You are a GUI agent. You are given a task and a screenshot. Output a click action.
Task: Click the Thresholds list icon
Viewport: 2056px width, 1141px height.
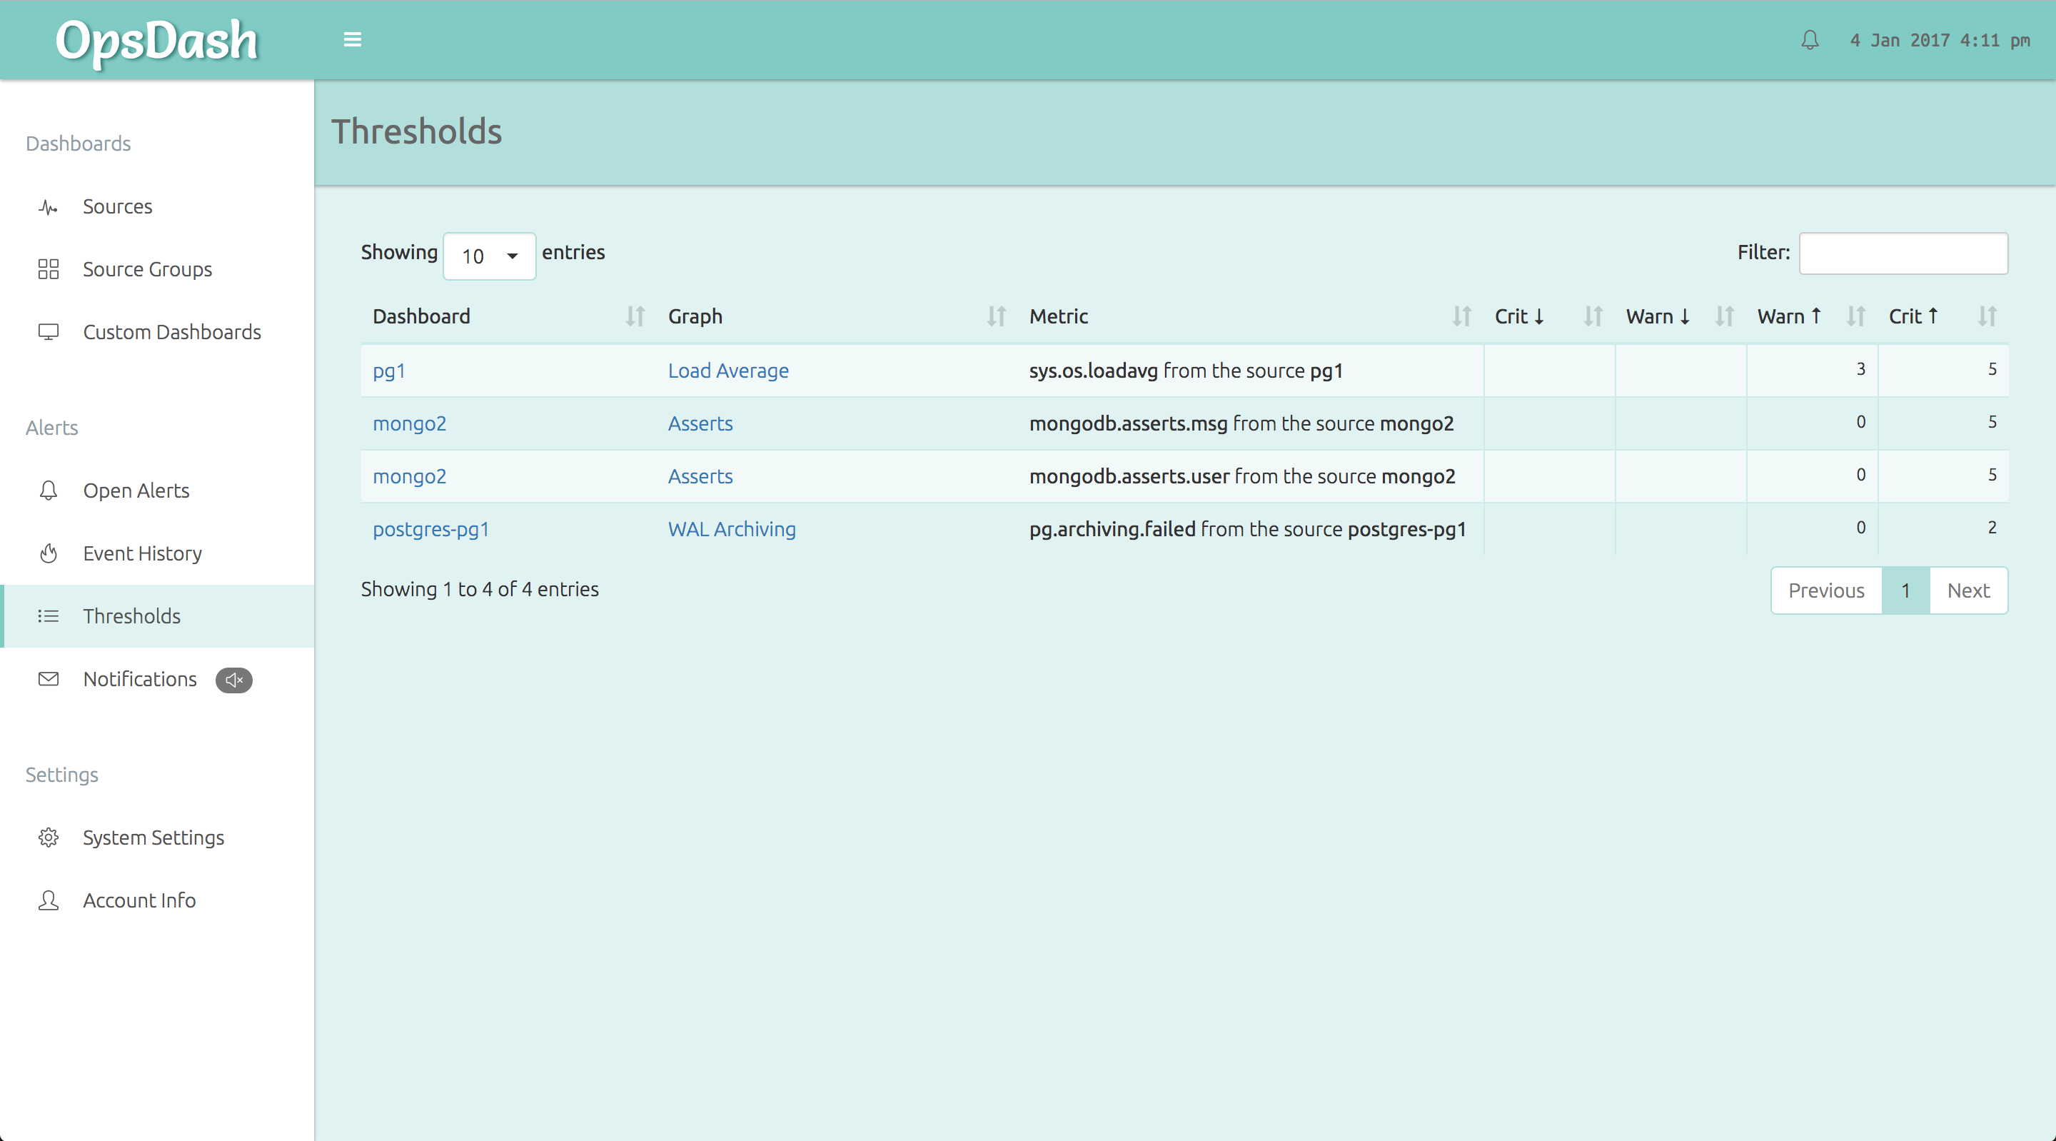49,615
